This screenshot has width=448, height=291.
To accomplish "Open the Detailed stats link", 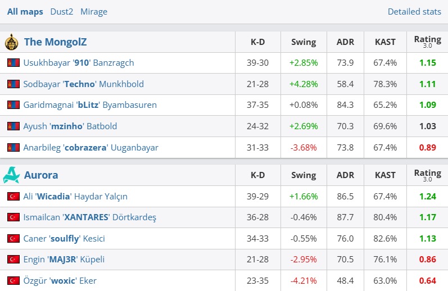I will [x=414, y=12].
